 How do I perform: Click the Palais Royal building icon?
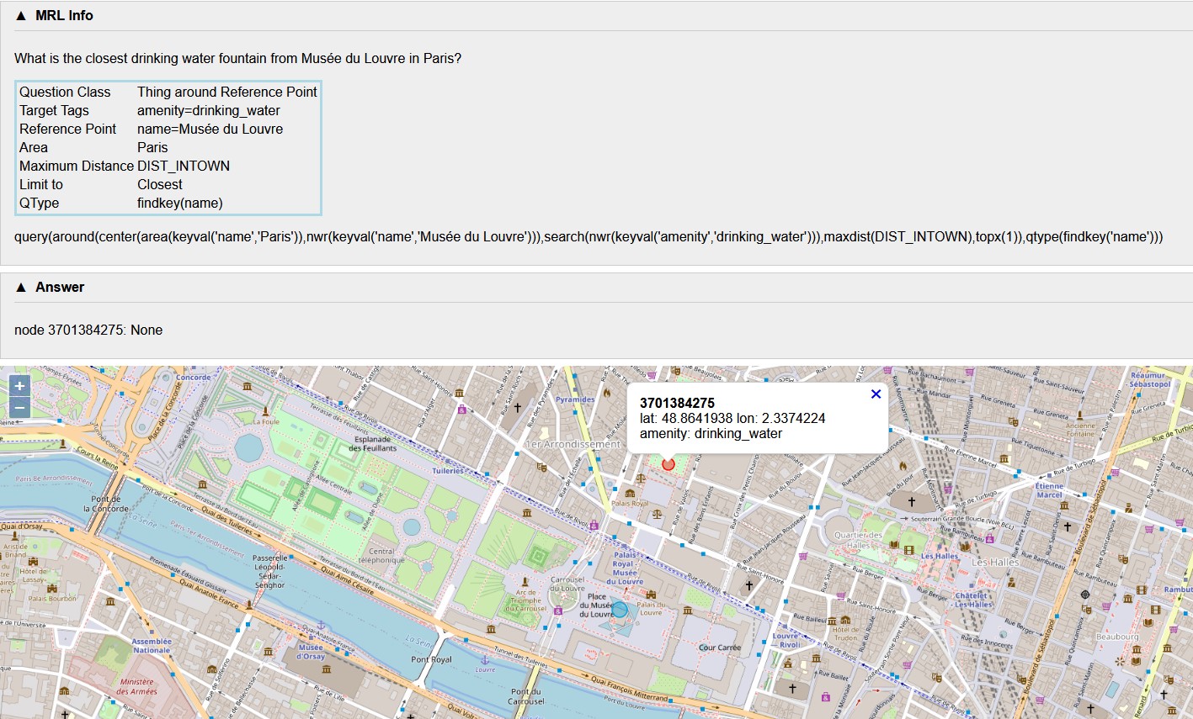[630, 494]
